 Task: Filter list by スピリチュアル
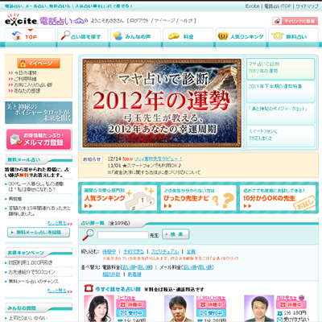tap(165, 251)
